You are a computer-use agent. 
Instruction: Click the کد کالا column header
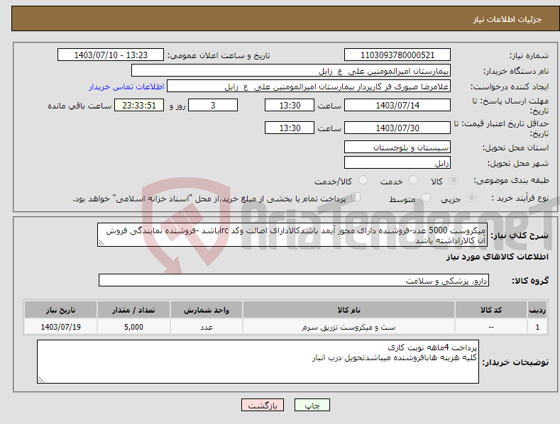[x=491, y=310]
